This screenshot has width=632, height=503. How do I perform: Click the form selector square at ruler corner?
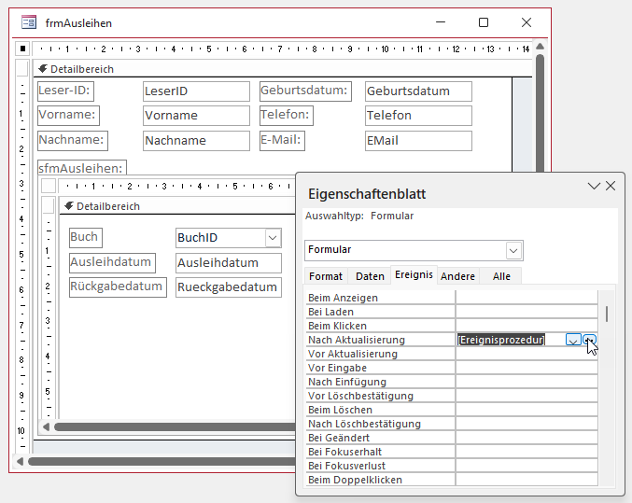pos(22,49)
